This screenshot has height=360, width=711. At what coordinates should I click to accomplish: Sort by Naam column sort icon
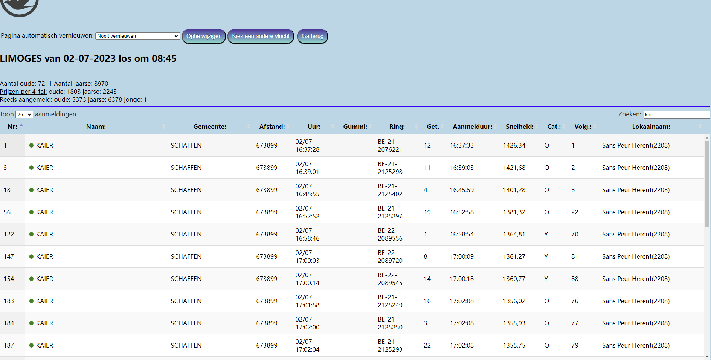pyautogui.click(x=163, y=127)
